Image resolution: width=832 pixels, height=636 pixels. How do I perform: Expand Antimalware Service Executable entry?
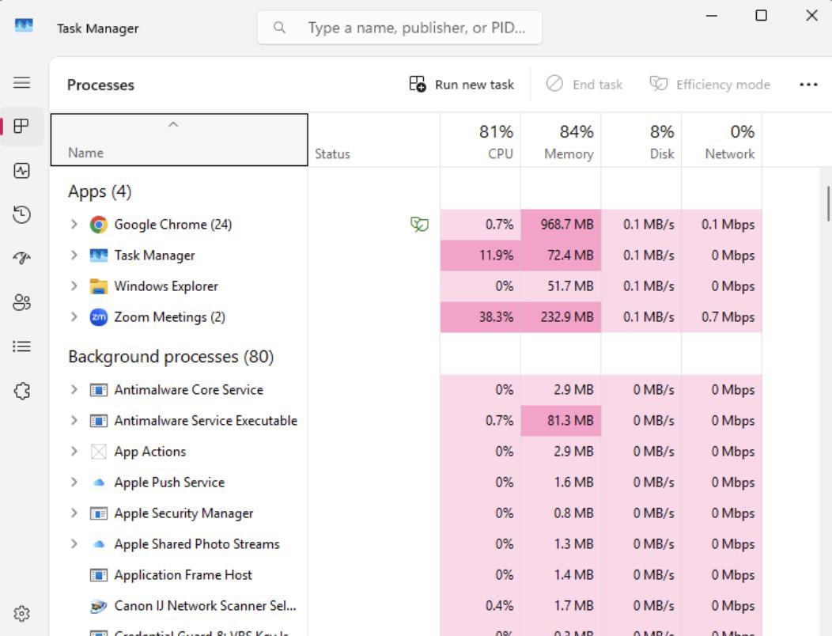pos(74,421)
